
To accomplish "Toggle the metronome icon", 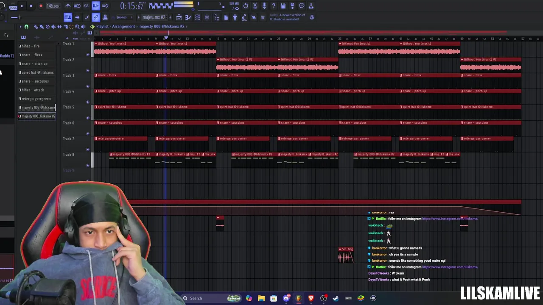I will (68, 6).
